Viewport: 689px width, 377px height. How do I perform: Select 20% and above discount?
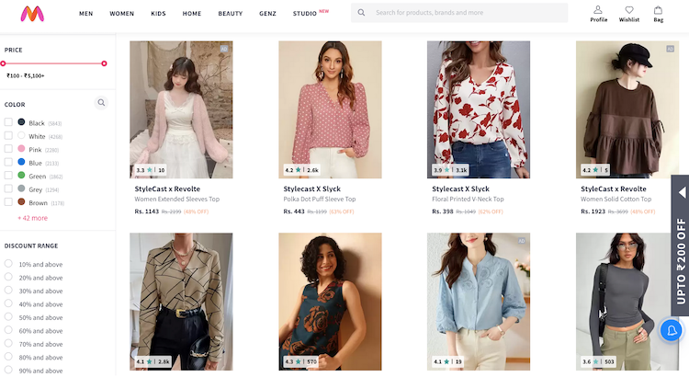coord(8,277)
